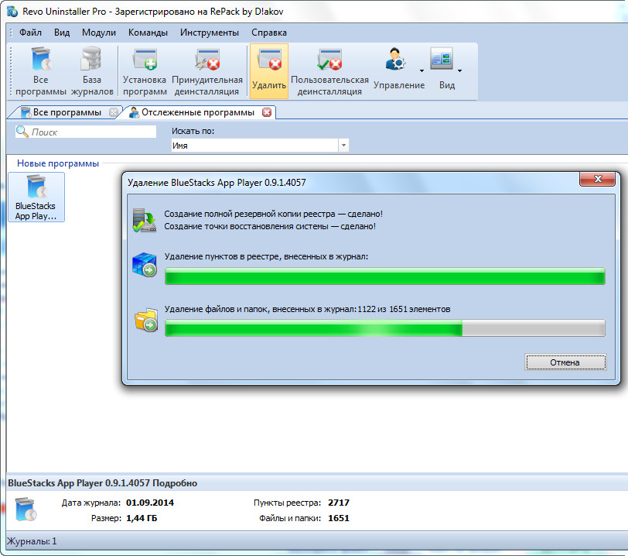Click the Custom Uninstall toolbar icon
The image size is (628, 556).
pyautogui.click(x=329, y=70)
